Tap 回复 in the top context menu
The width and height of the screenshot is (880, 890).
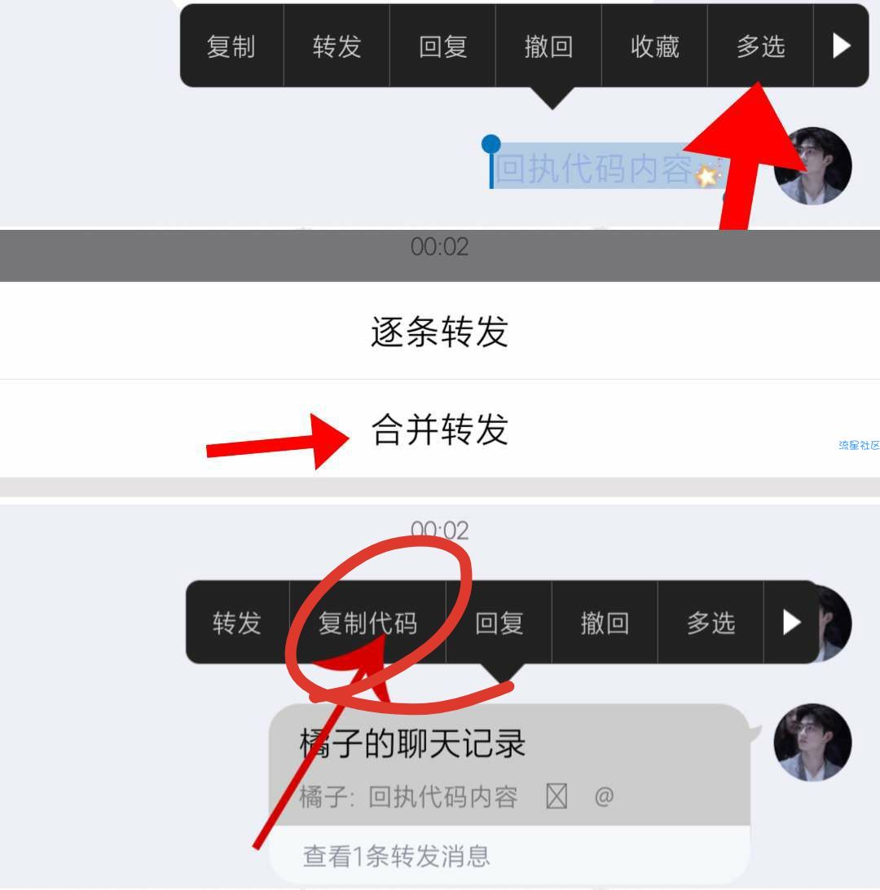click(442, 46)
